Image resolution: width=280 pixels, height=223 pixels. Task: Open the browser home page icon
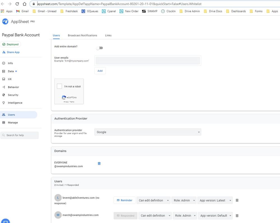(x=24, y=4)
